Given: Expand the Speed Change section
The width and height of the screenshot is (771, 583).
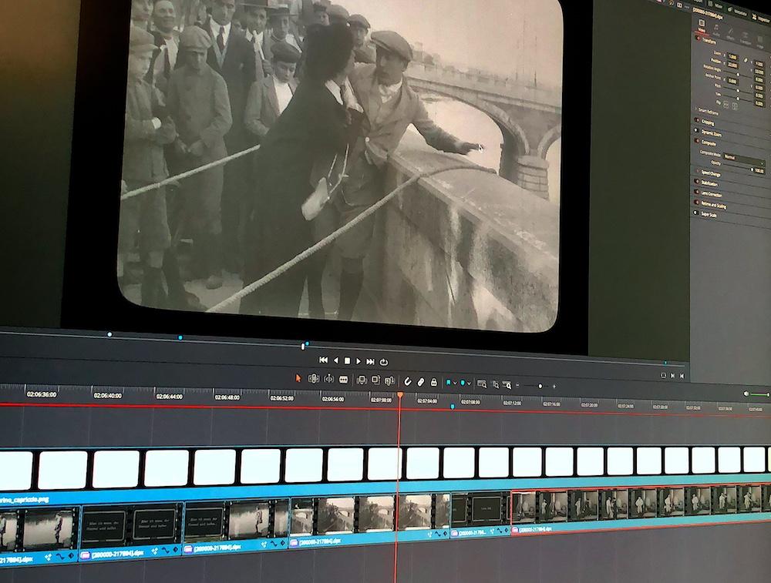Looking at the screenshot, I should point(711,174).
